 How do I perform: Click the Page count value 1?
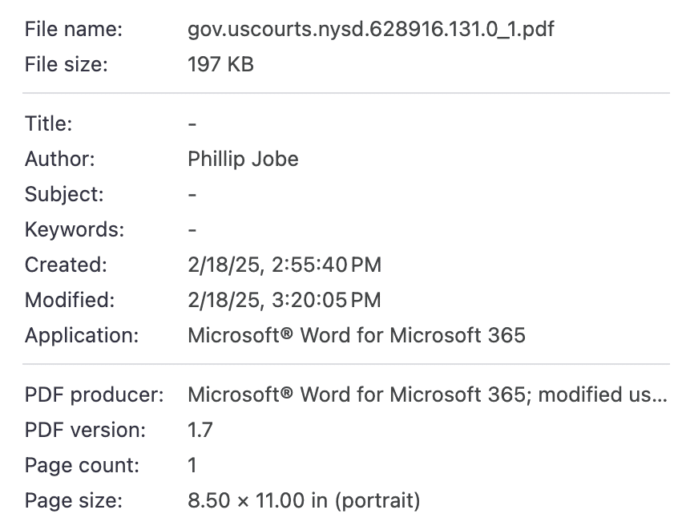click(x=192, y=465)
